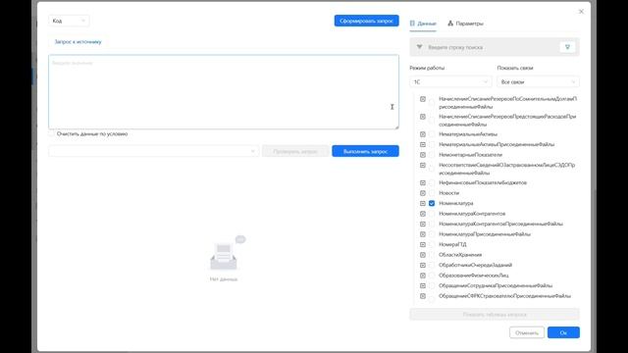Switch to the Данные tab
The width and height of the screenshot is (628, 353).
point(423,24)
